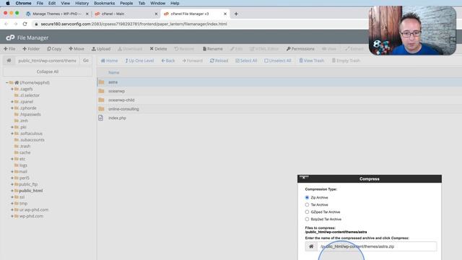Open cache in the folder tree
Screen dimensions: 462x260
coord(25,152)
